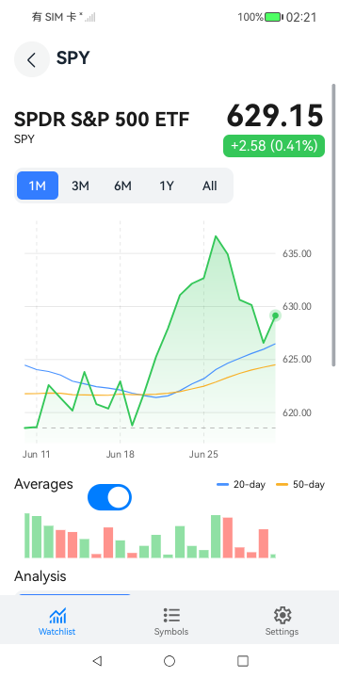The width and height of the screenshot is (339, 678).
Task: Select the 6M time range
Action: pos(122,186)
